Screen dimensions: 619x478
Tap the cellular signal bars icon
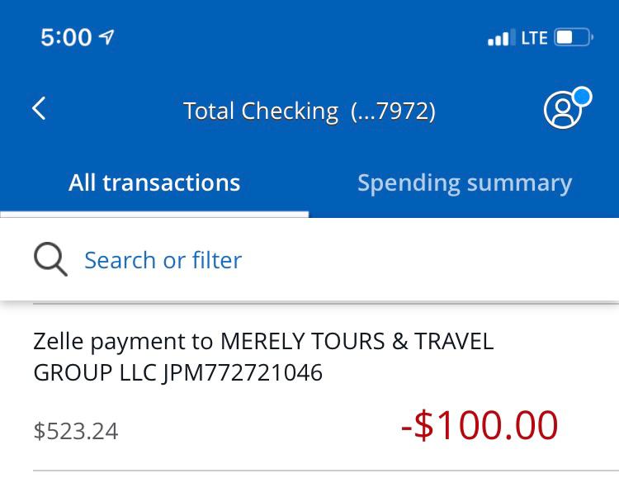pos(501,38)
